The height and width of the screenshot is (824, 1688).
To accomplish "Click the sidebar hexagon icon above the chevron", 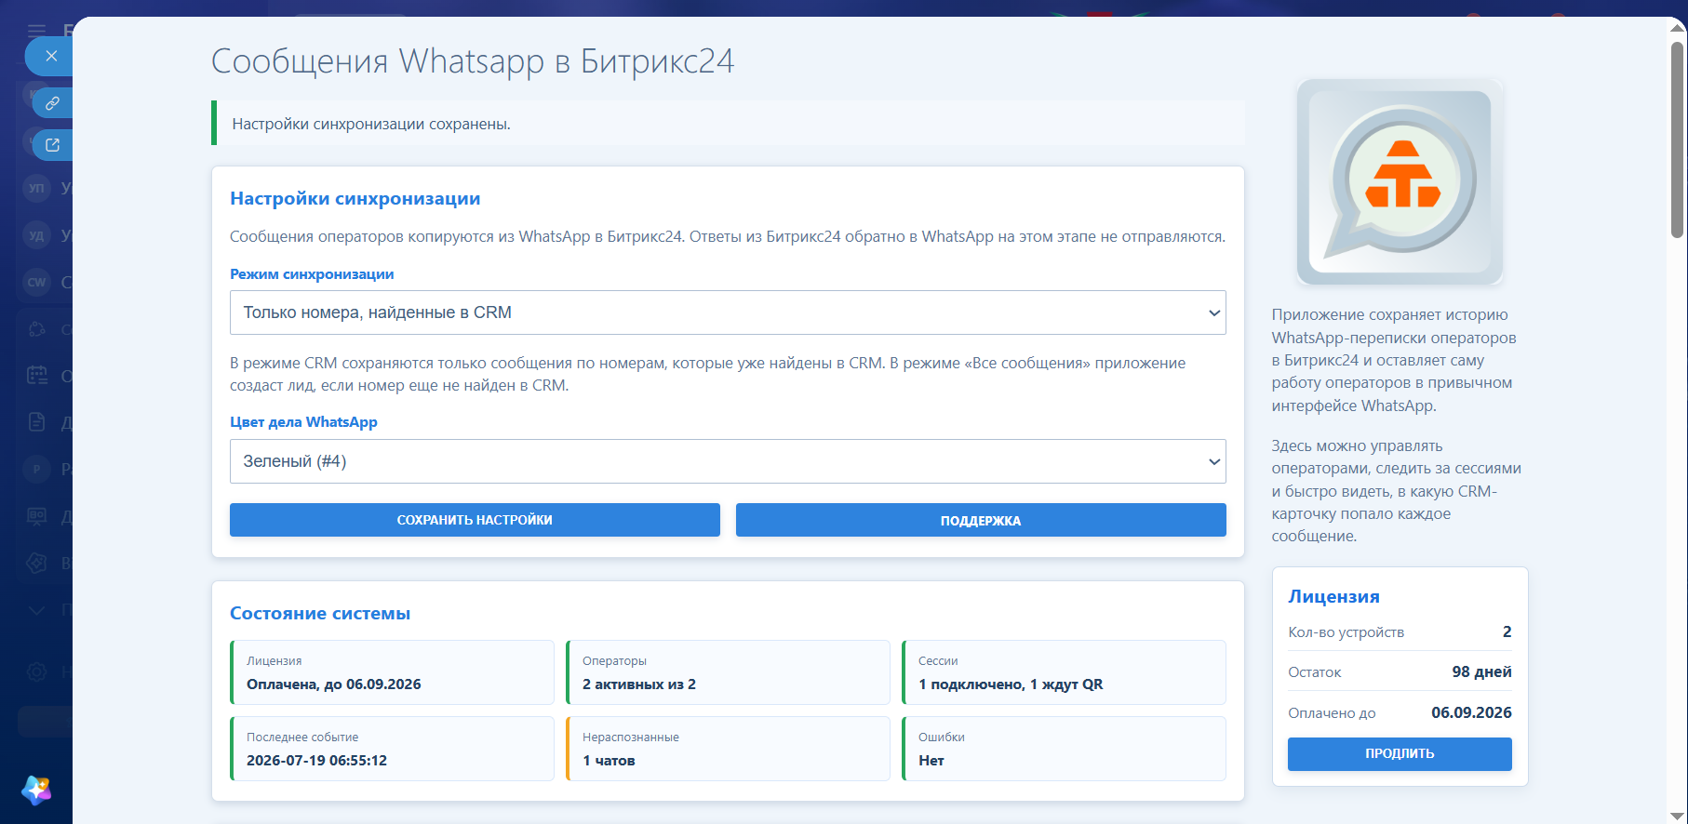I will coord(37,563).
